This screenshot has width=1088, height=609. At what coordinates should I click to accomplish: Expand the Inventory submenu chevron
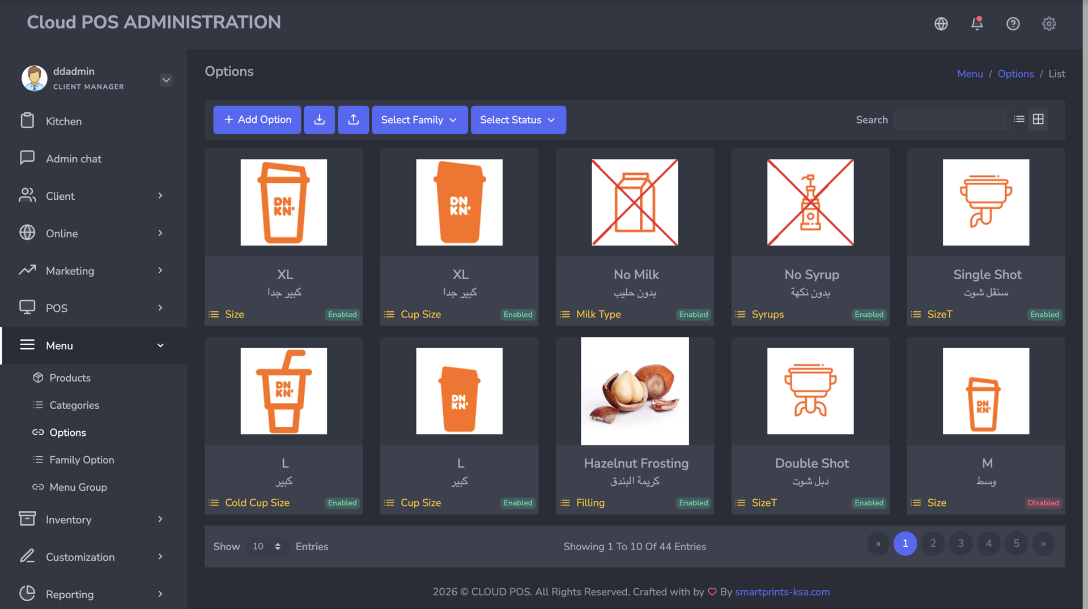(x=160, y=519)
